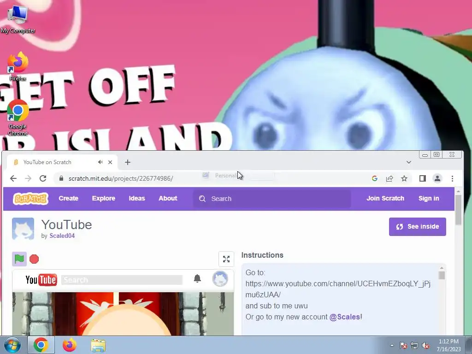Open the @Scales account link
The image size is (472, 354).
tap(345, 317)
